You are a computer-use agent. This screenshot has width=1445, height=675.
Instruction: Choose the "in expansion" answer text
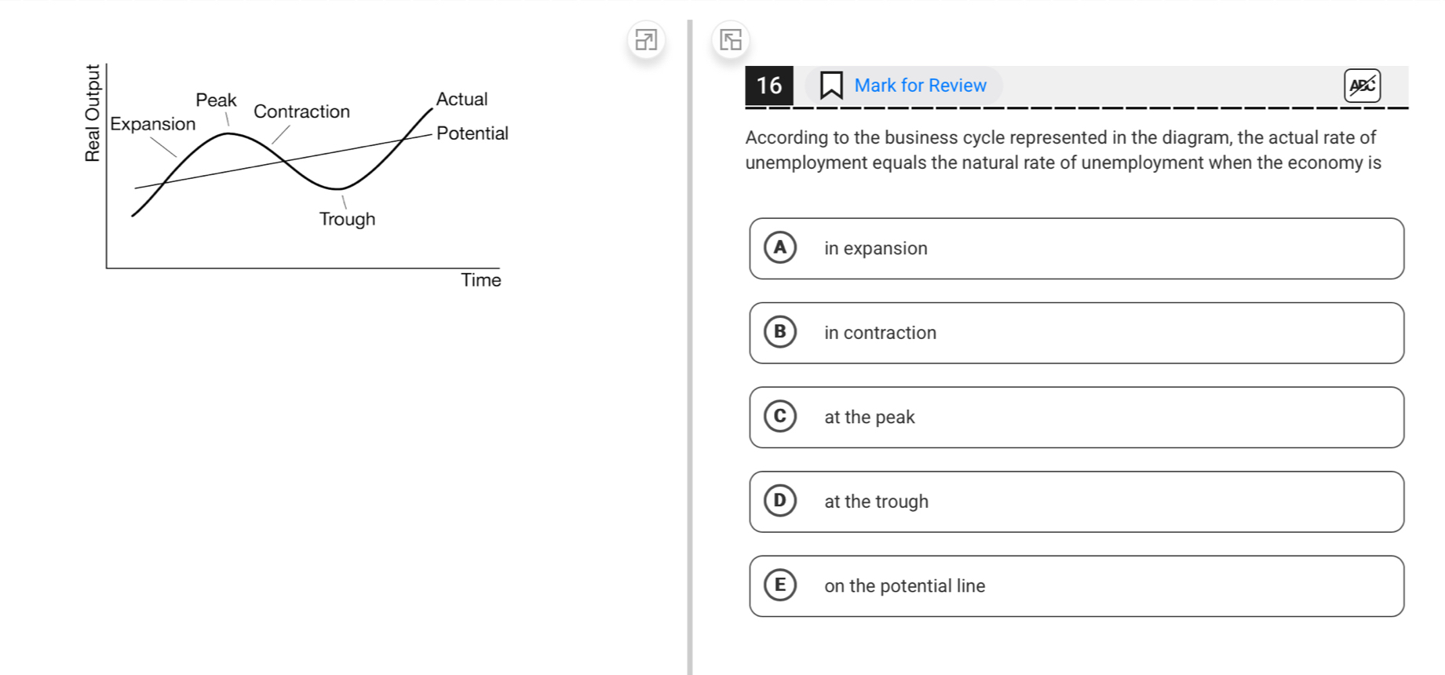[x=876, y=249]
